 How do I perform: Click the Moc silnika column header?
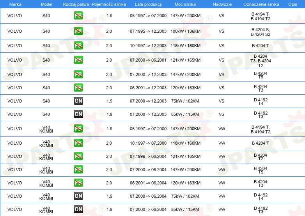click(185, 4)
